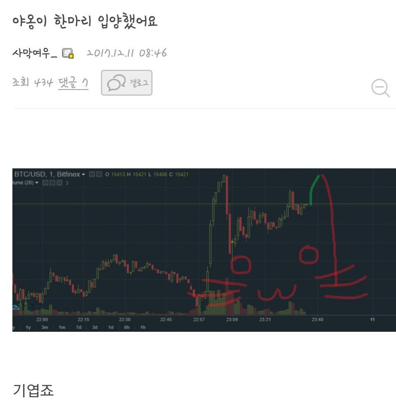Expand the BTC/USD, 1, Bitfinex dropdown arrow

pyautogui.click(x=83, y=175)
